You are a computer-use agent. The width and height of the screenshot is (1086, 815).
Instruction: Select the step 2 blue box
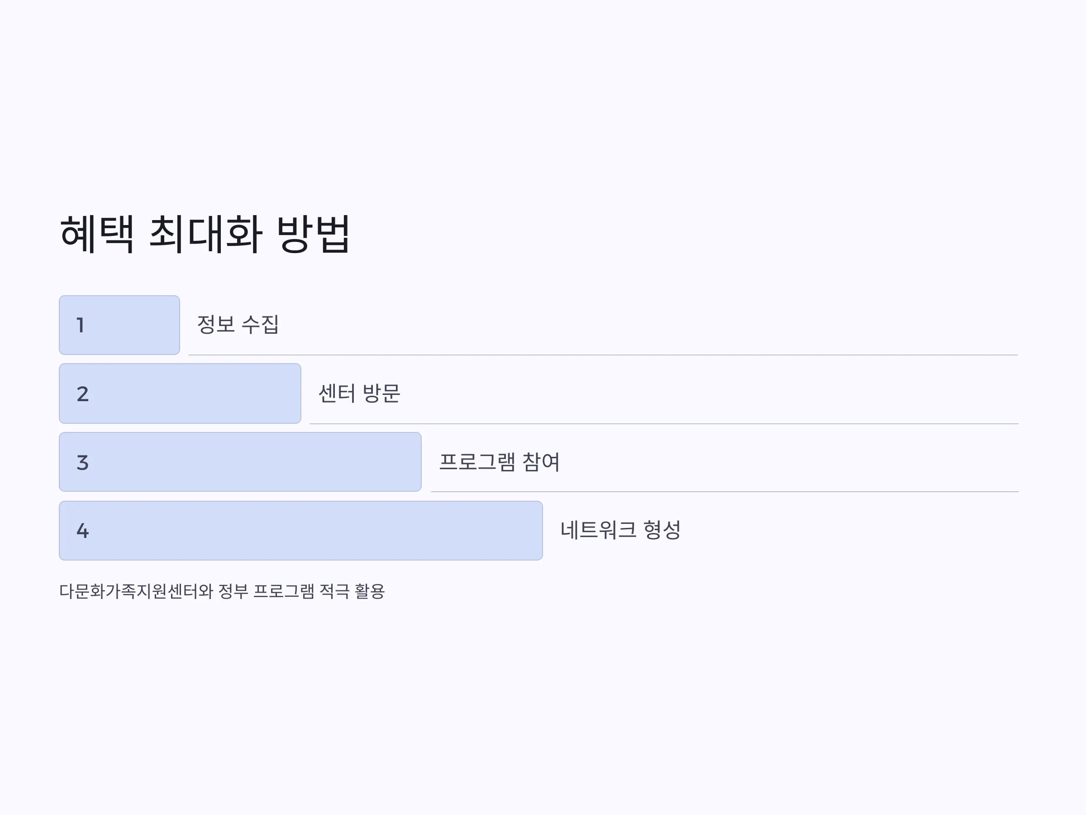tap(180, 393)
